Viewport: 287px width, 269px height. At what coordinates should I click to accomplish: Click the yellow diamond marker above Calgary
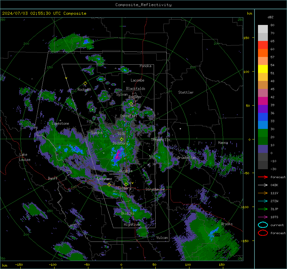(x=126, y=184)
